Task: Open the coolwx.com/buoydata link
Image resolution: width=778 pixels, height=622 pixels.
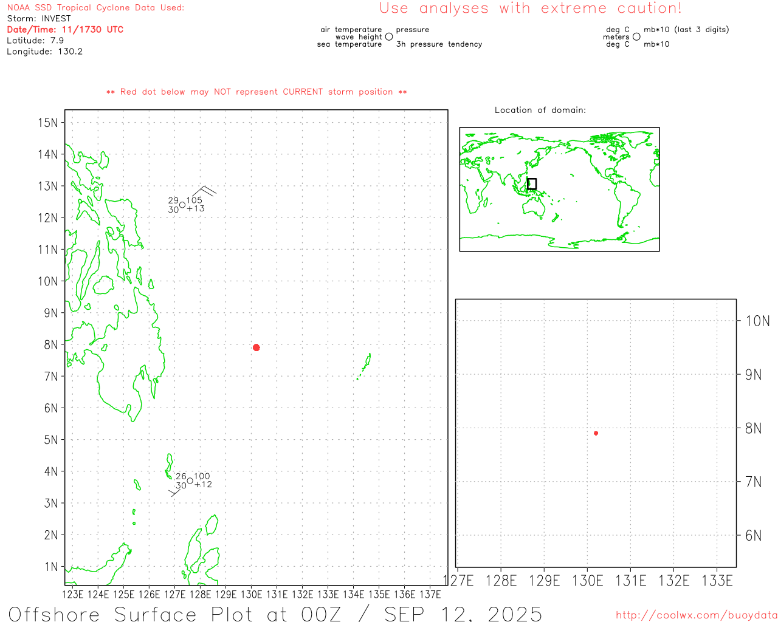Action: click(697, 615)
